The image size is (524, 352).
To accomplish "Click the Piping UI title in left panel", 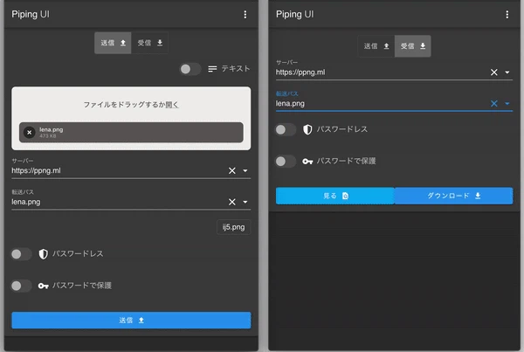I will tap(31, 14).
